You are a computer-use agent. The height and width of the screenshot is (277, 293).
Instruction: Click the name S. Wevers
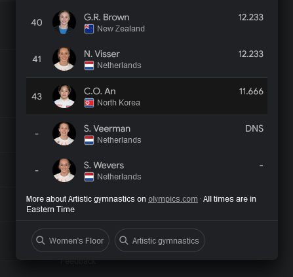click(104, 165)
